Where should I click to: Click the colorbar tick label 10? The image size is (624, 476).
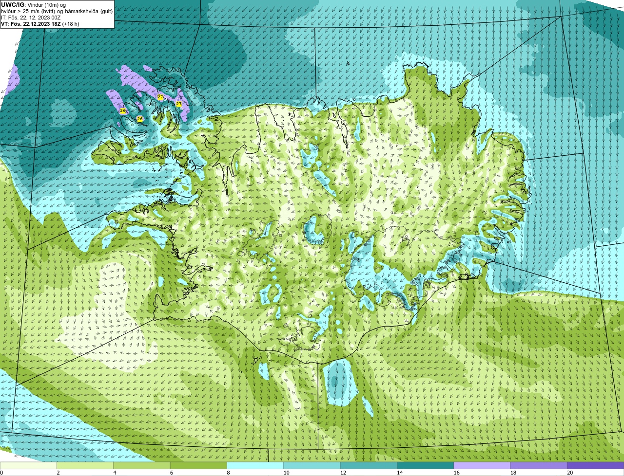(x=286, y=473)
